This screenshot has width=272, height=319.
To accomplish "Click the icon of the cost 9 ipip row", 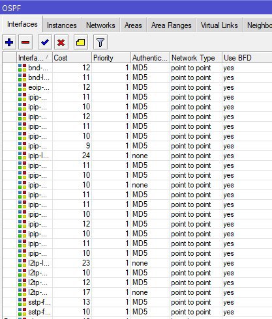I will 22,146.
